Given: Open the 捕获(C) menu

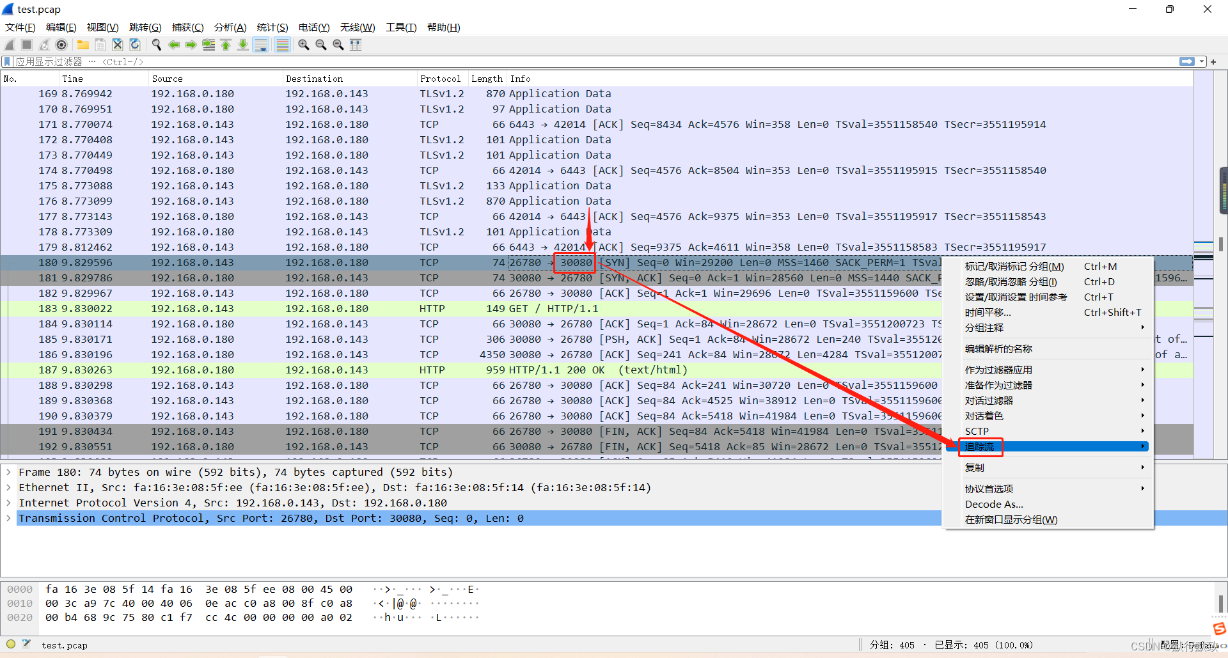Looking at the screenshot, I should (188, 27).
